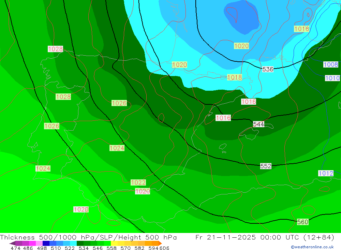Click the legend value 498

[42, 248]
